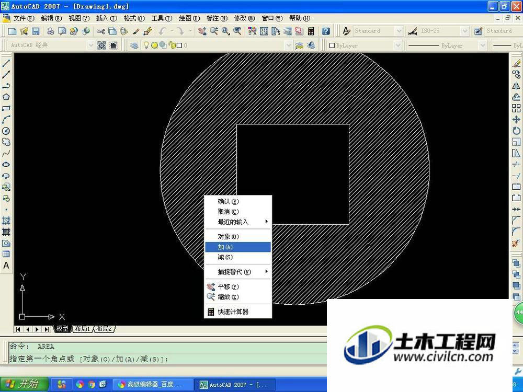Click the Save icon in toolbar
The image size is (523, 392).
click(36, 31)
